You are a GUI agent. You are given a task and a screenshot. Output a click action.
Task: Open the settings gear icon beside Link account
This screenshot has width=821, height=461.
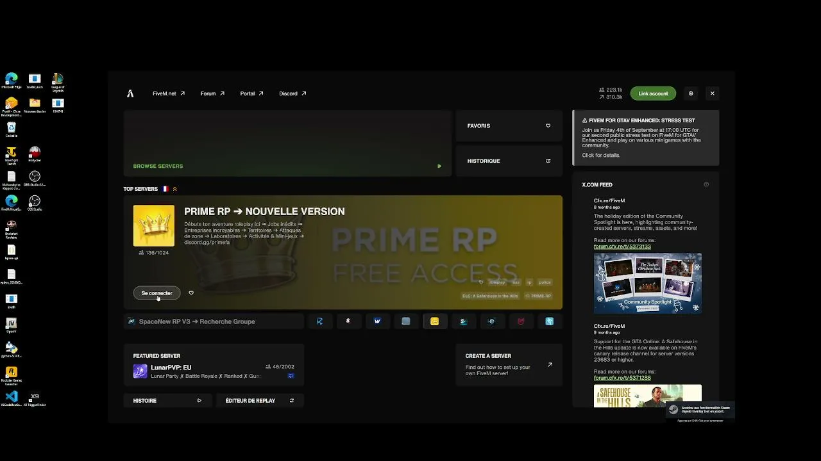[x=691, y=93]
